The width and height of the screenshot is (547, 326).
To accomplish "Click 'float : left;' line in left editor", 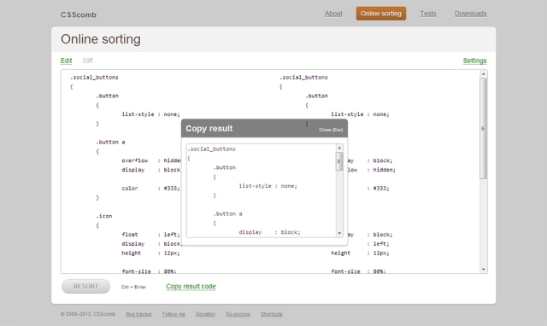I will (150, 235).
